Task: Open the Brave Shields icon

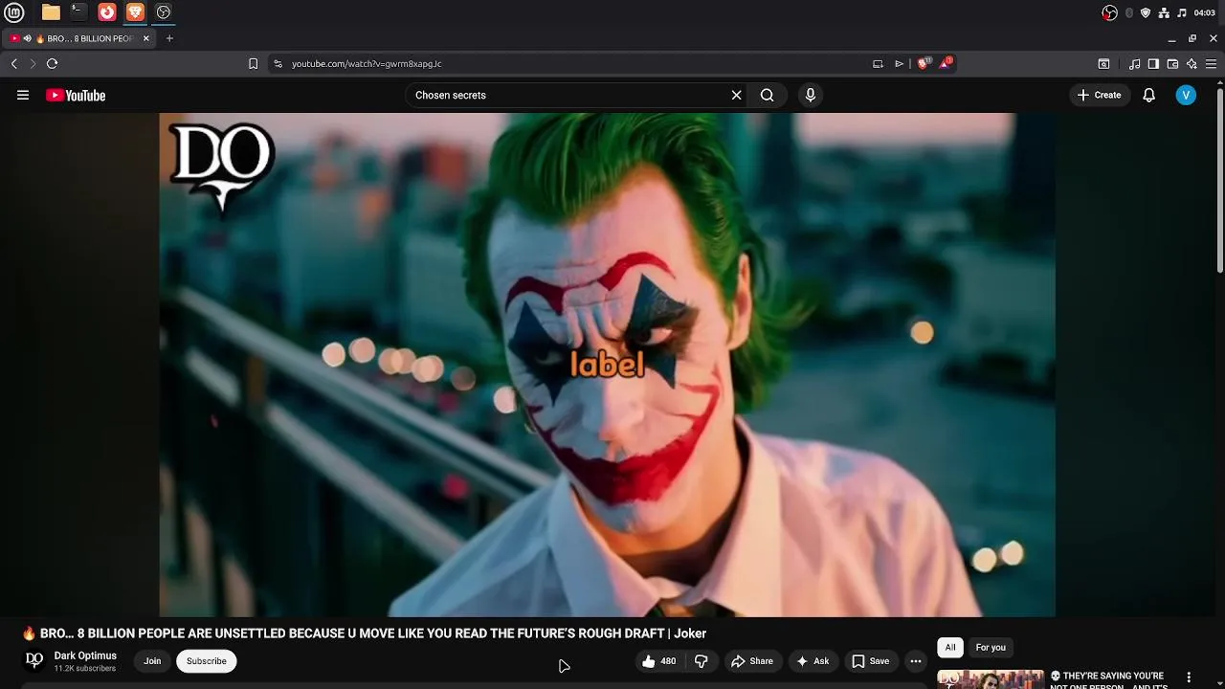Action: (x=924, y=63)
